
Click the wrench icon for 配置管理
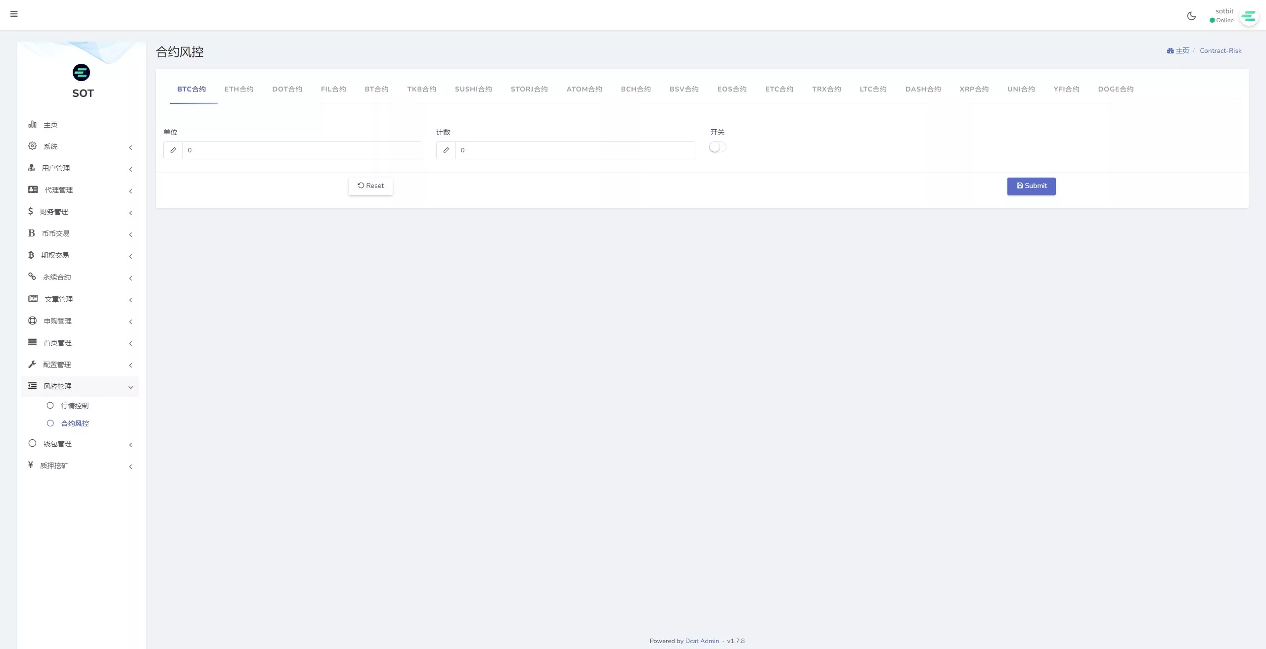[x=32, y=364]
